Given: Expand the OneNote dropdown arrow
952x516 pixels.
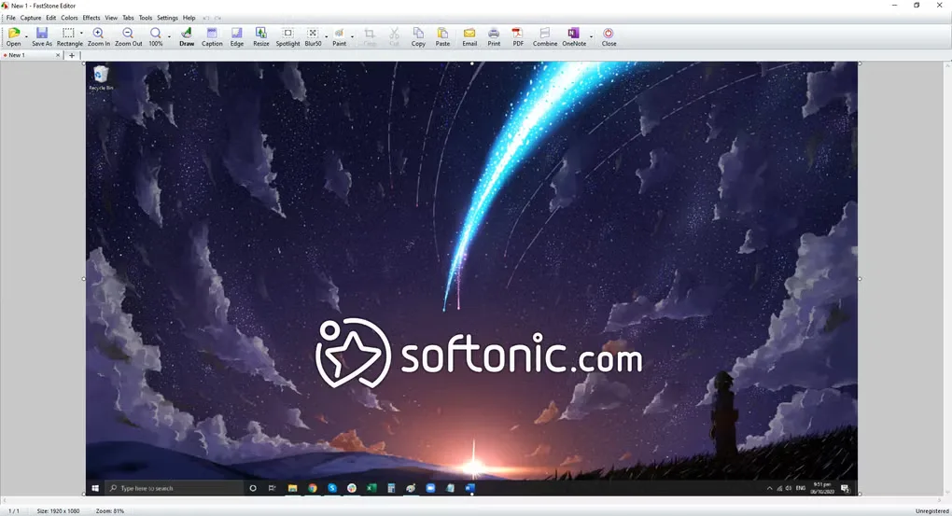Looking at the screenshot, I should tap(591, 36).
